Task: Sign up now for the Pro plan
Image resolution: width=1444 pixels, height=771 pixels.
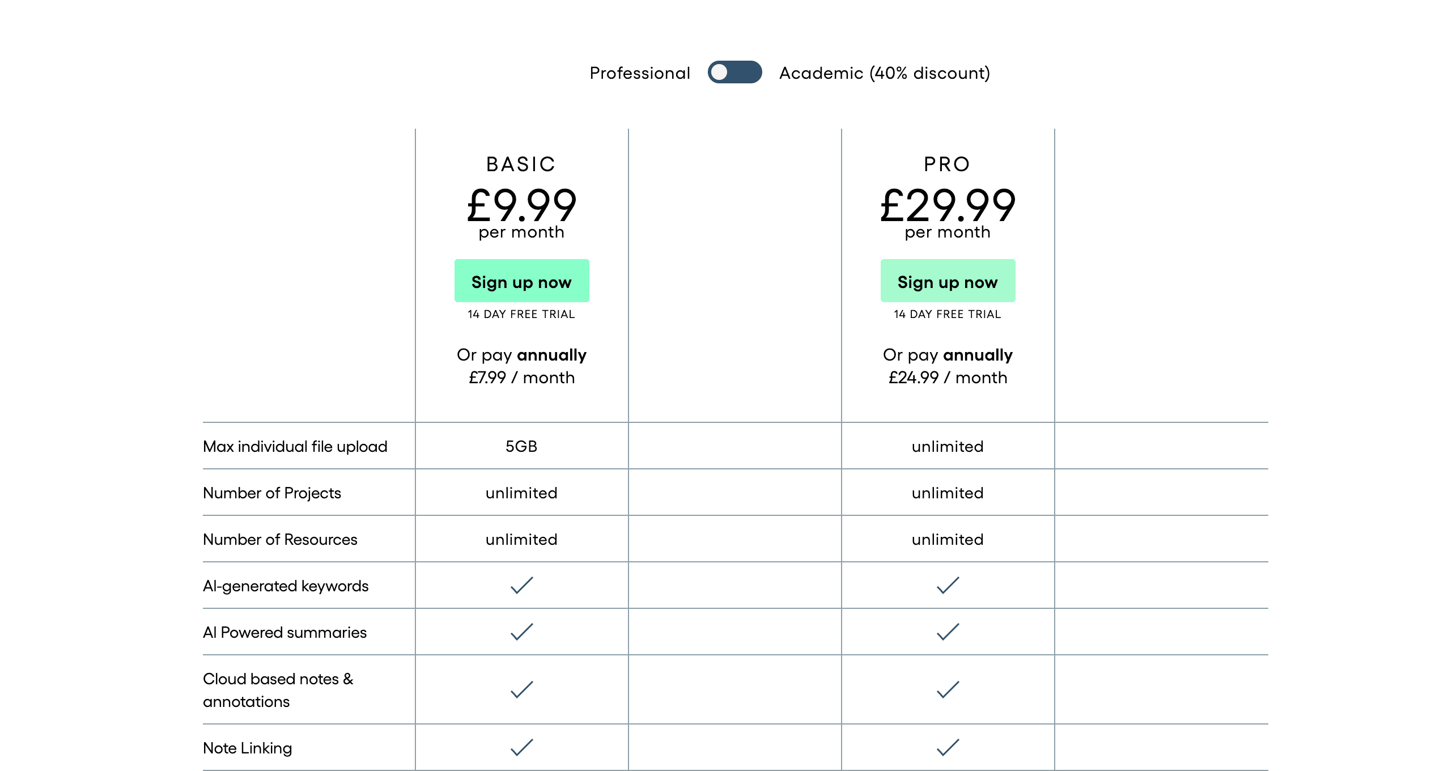Action: pyautogui.click(x=948, y=281)
